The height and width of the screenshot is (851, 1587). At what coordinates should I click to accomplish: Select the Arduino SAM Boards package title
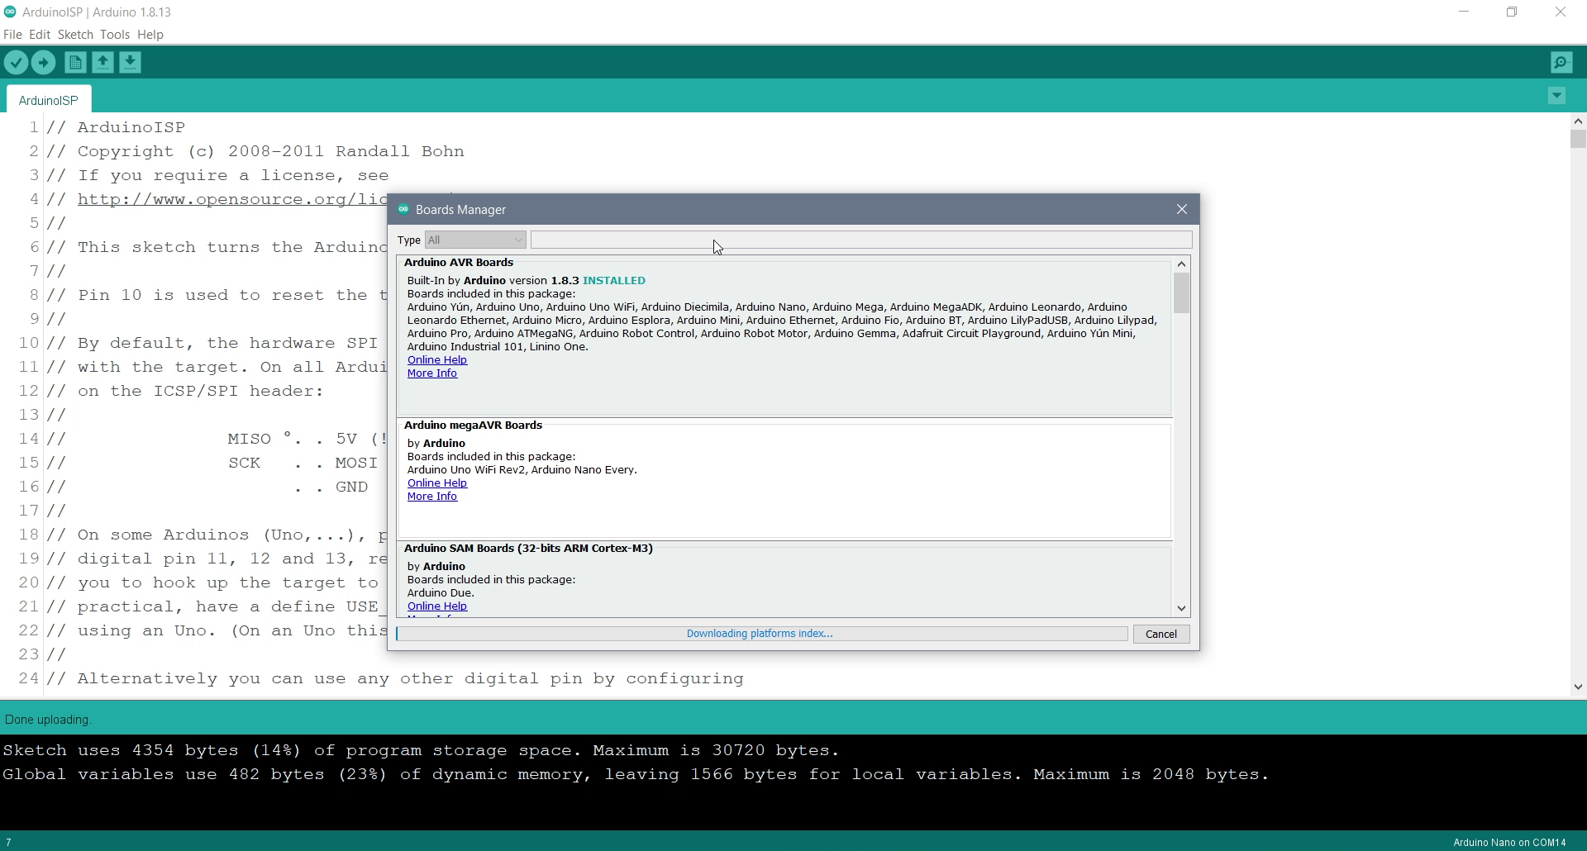click(x=528, y=549)
